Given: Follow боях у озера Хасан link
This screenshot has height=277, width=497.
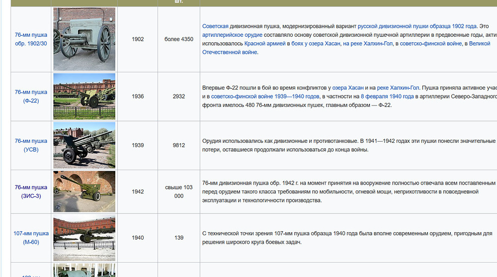Looking at the screenshot, I should pos(316,43).
